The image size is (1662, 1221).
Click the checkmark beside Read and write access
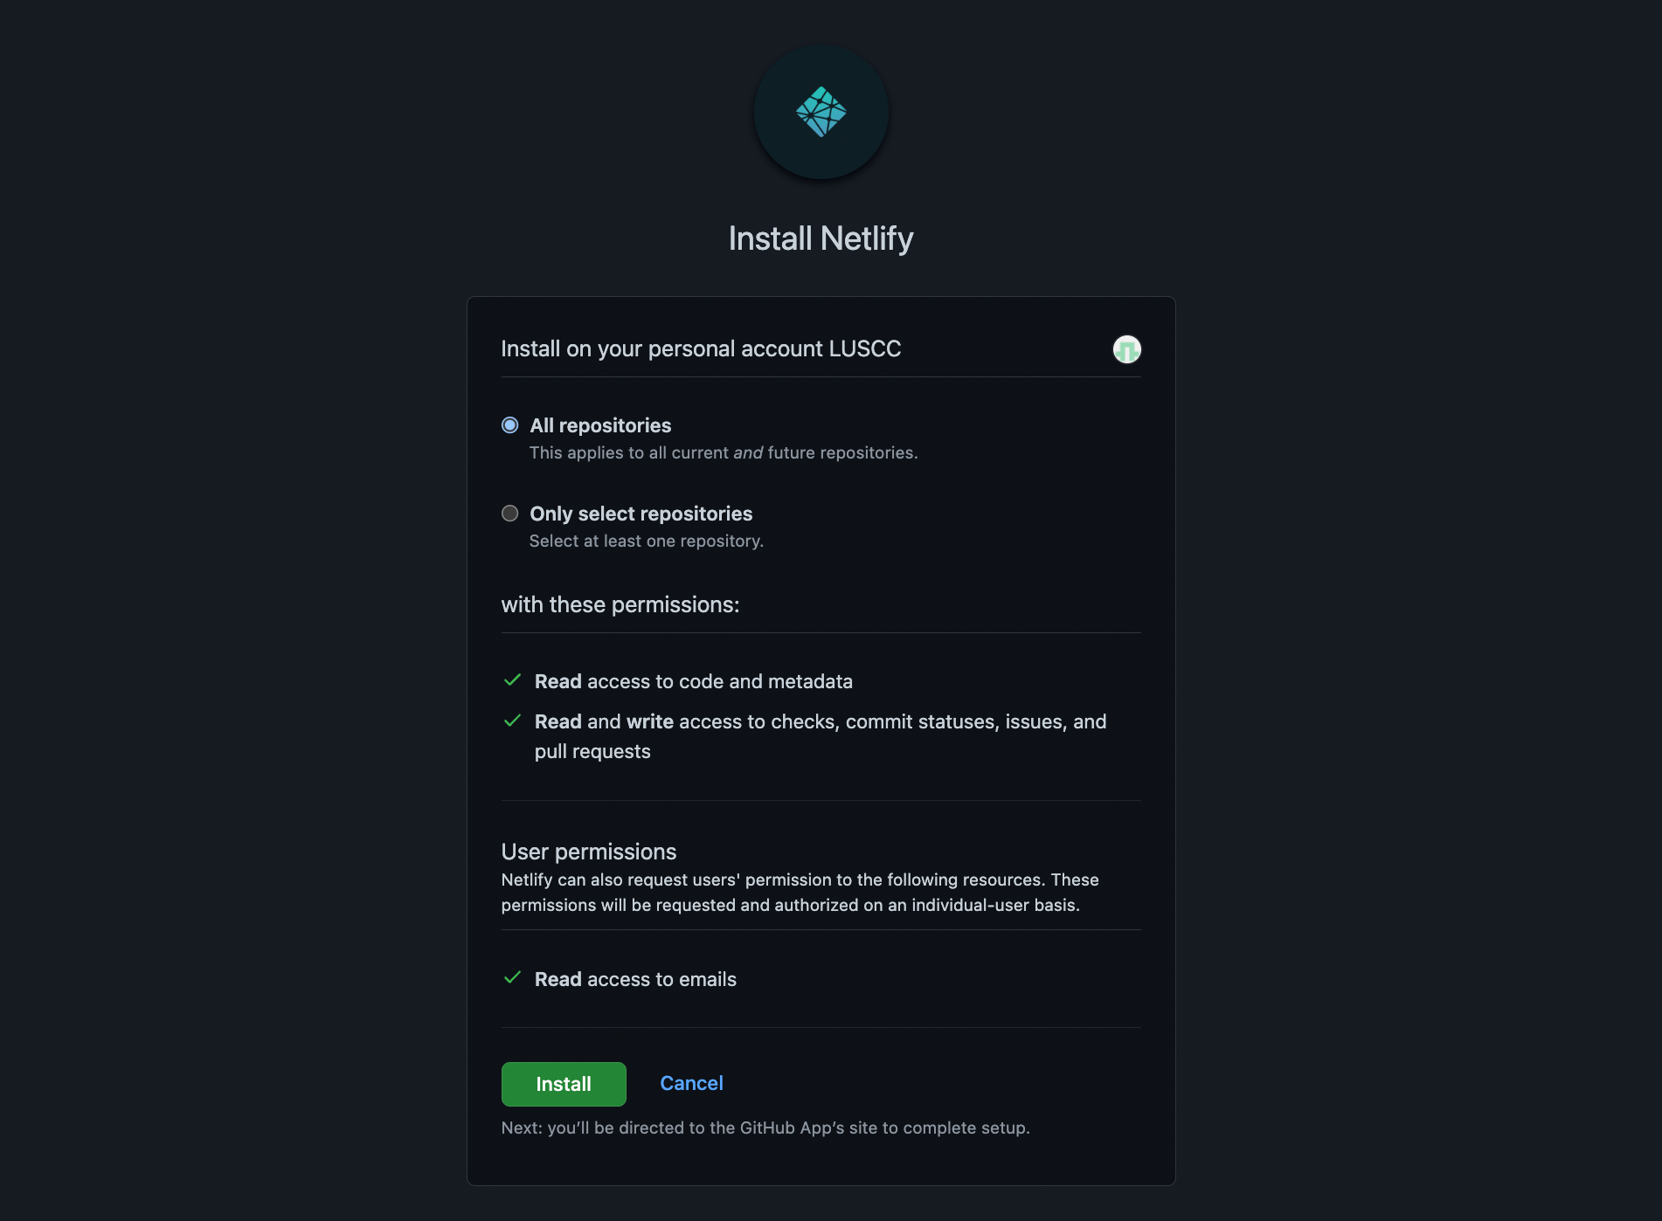tap(513, 721)
